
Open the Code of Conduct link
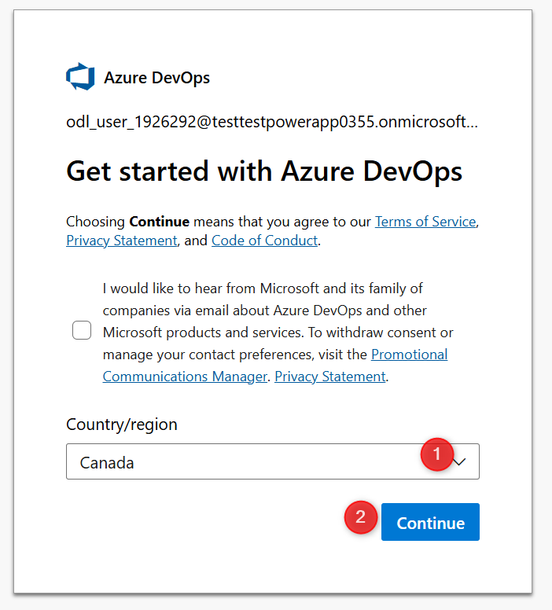point(265,241)
